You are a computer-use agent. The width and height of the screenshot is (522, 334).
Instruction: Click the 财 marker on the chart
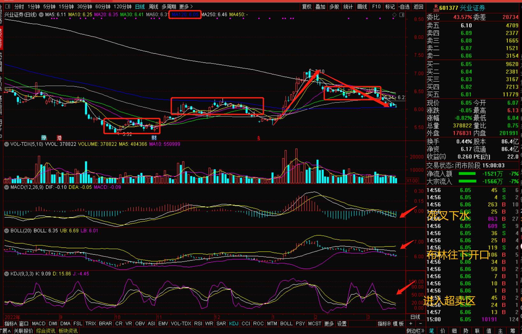click(x=154, y=138)
